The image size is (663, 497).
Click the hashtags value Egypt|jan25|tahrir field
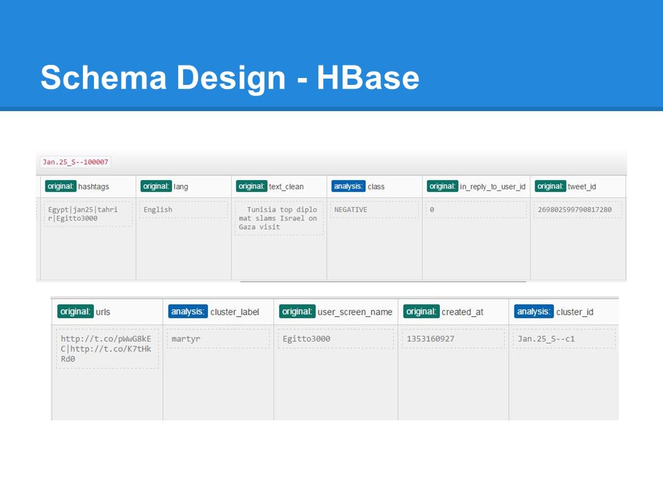[x=88, y=214]
